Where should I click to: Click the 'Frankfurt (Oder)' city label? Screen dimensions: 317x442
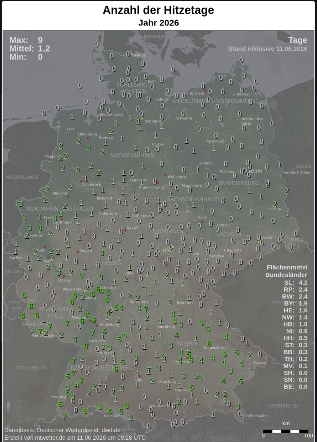point(296,172)
